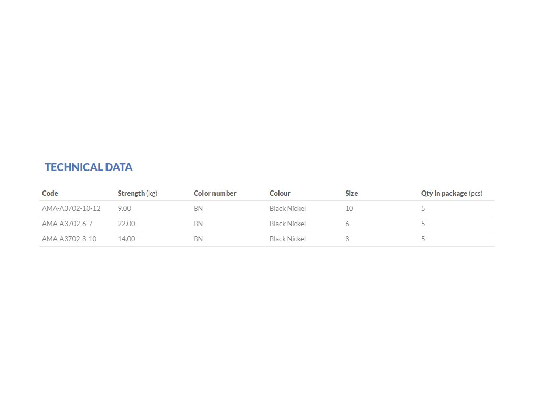Click the Size column header
This screenshot has width=537, height=403.
tap(351, 193)
